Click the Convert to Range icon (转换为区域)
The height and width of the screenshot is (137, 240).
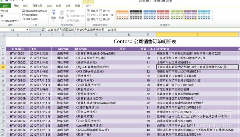[23, 19]
